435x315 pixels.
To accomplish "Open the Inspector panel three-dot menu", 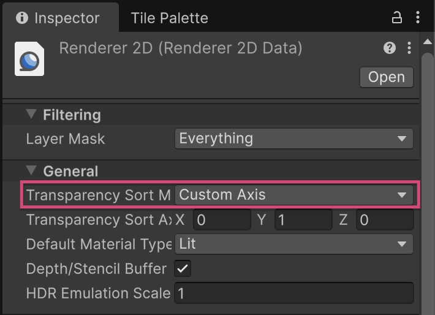I will click(417, 17).
